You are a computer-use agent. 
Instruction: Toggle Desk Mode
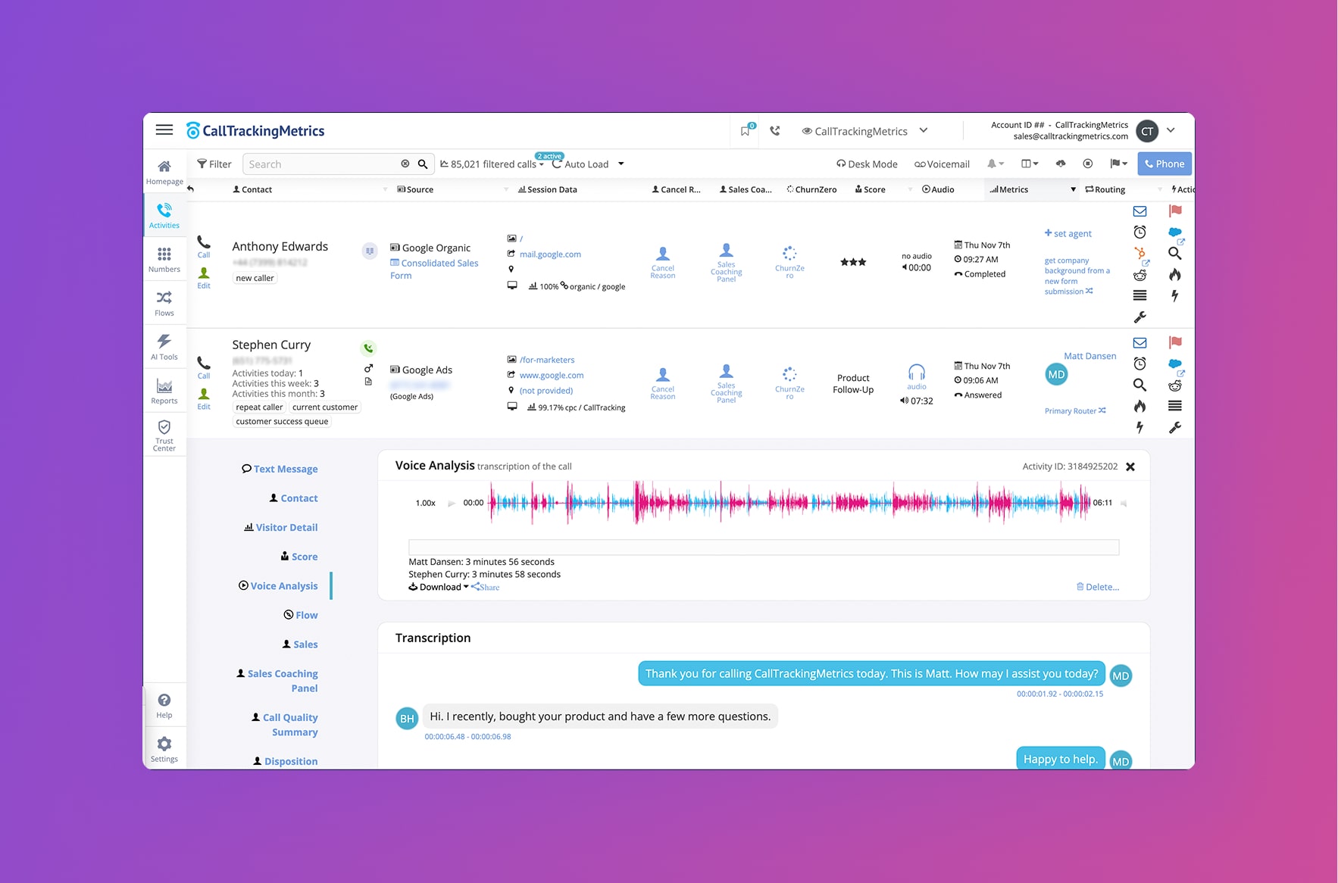867,164
